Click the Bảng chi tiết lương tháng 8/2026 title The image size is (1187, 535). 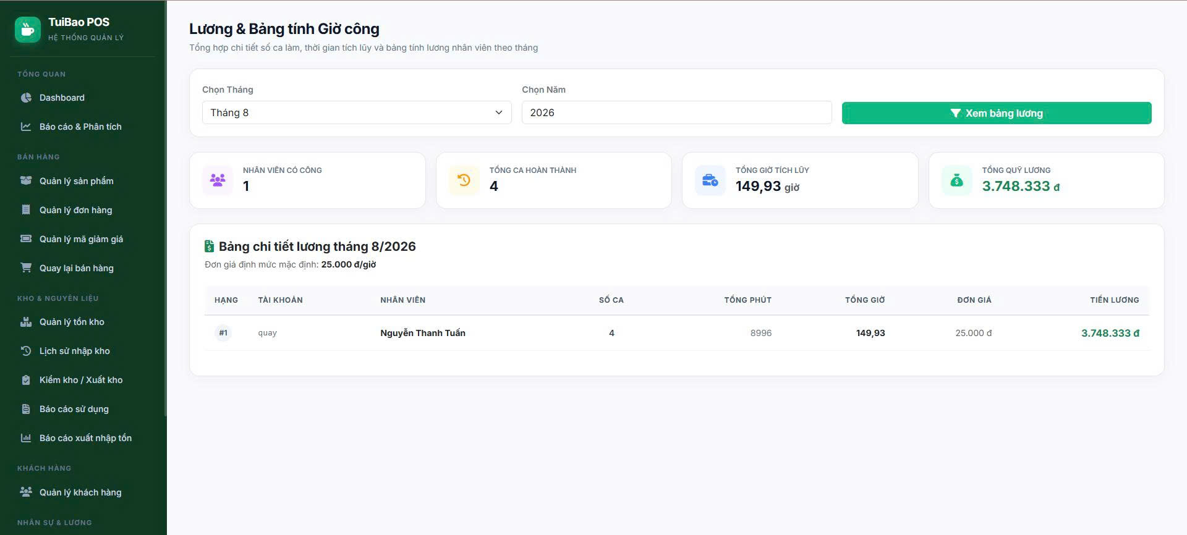317,246
